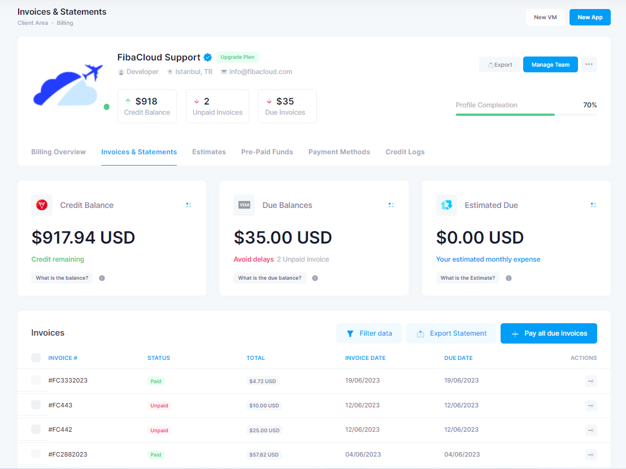Click info icon beside 'What is the Estimate?'
Screen dimensions: 626x469
coord(508,278)
